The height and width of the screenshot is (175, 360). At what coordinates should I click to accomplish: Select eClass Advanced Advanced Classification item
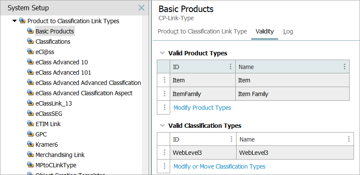[88, 83]
